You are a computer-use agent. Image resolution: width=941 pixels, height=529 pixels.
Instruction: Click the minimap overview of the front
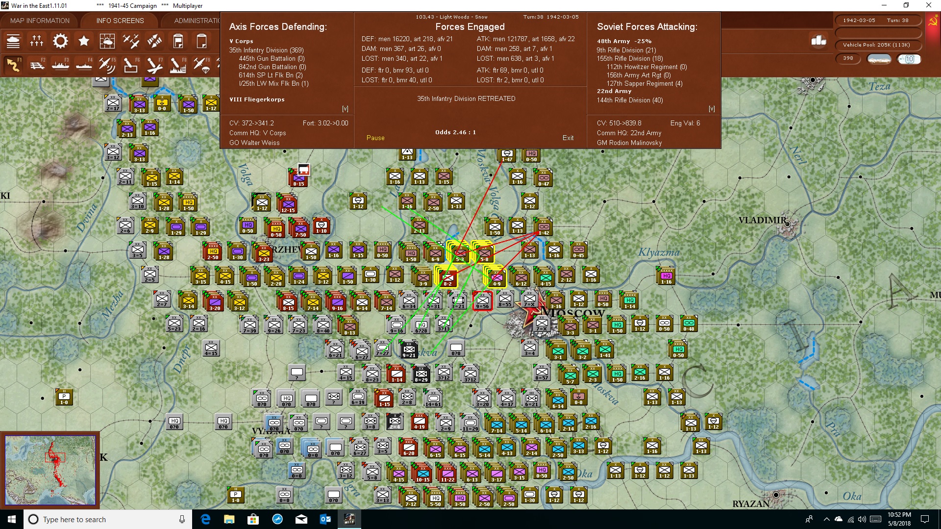tap(50, 470)
